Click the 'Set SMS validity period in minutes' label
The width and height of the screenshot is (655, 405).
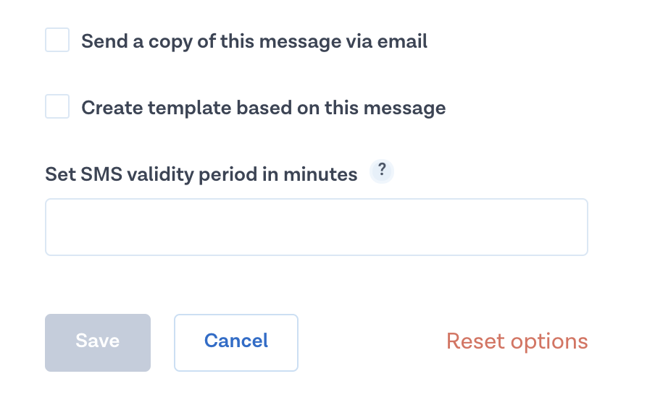201,174
